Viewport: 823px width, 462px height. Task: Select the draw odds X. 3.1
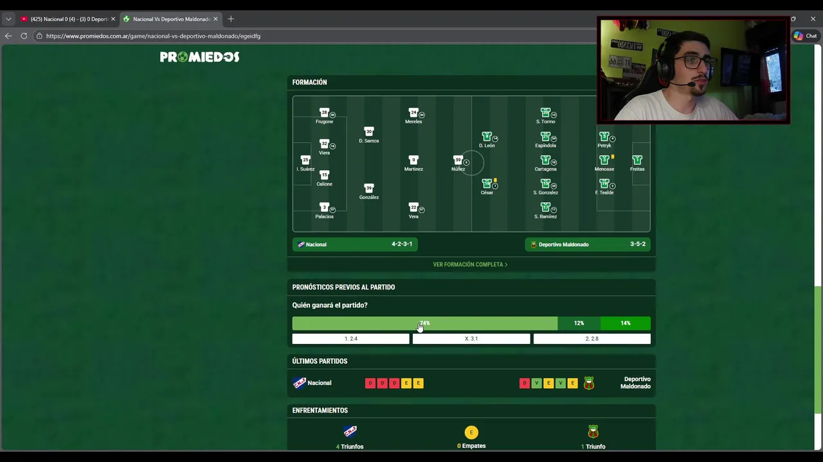pos(471,339)
